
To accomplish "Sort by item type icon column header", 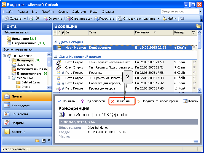I will (x=59, y=33).
